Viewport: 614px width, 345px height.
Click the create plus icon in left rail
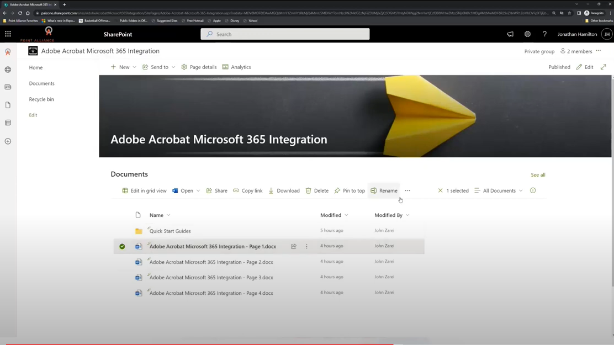click(8, 141)
